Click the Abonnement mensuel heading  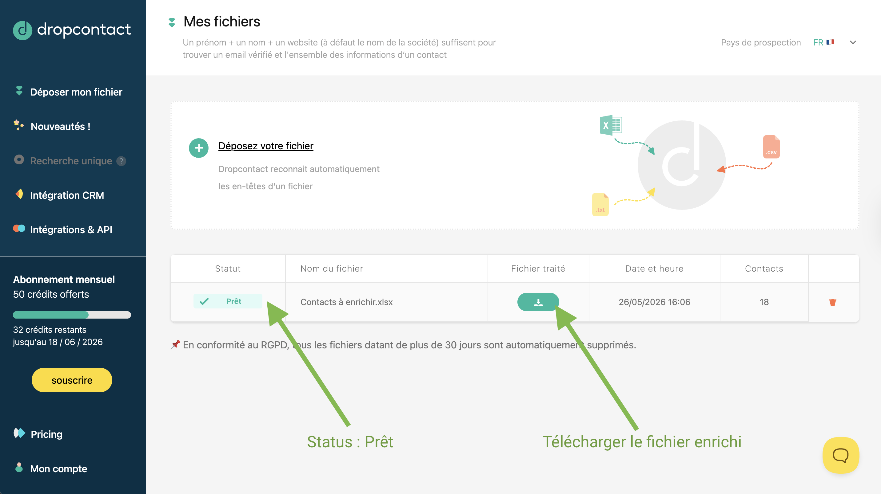64,280
